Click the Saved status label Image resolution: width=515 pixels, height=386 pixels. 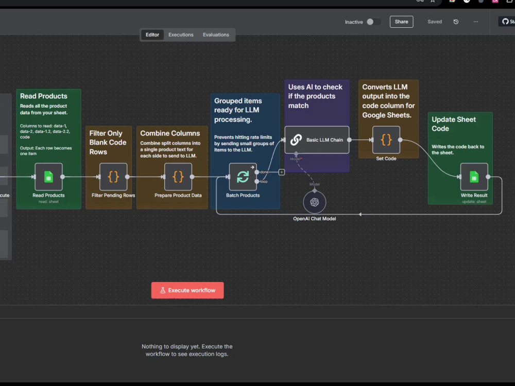(435, 22)
